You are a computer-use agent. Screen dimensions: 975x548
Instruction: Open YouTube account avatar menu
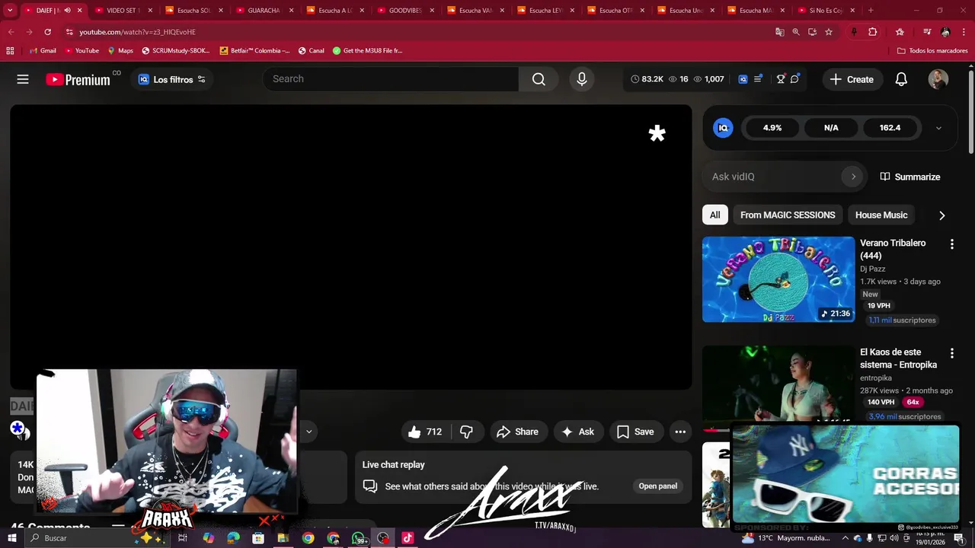click(938, 79)
